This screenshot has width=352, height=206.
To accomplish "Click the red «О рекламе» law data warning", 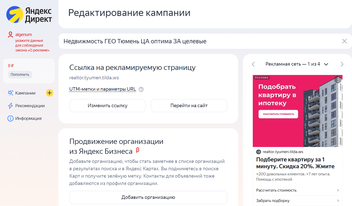I will point(32,45).
